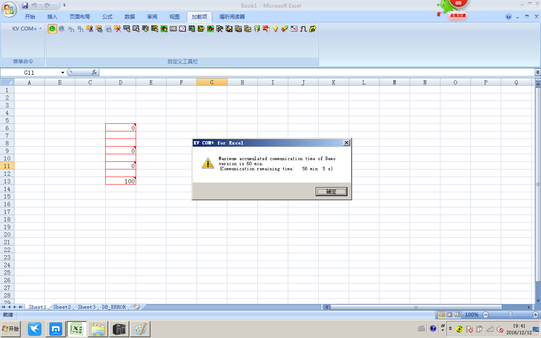Screen dimensions: 541x338
Task: Expand the formula bar
Action: (537, 72)
